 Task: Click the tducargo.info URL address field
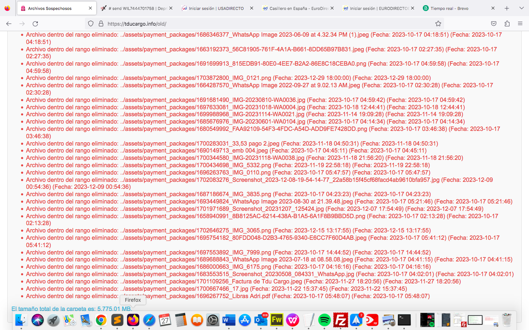257,24
